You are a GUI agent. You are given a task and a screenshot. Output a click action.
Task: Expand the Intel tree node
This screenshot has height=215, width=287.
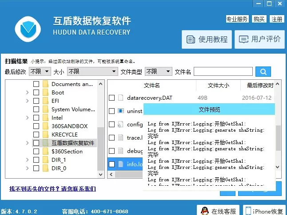27,117
